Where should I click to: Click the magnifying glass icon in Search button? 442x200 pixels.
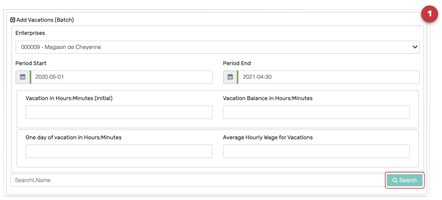pyautogui.click(x=395, y=180)
